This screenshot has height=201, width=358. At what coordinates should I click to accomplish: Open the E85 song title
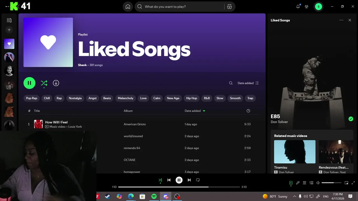click(275, 116)
